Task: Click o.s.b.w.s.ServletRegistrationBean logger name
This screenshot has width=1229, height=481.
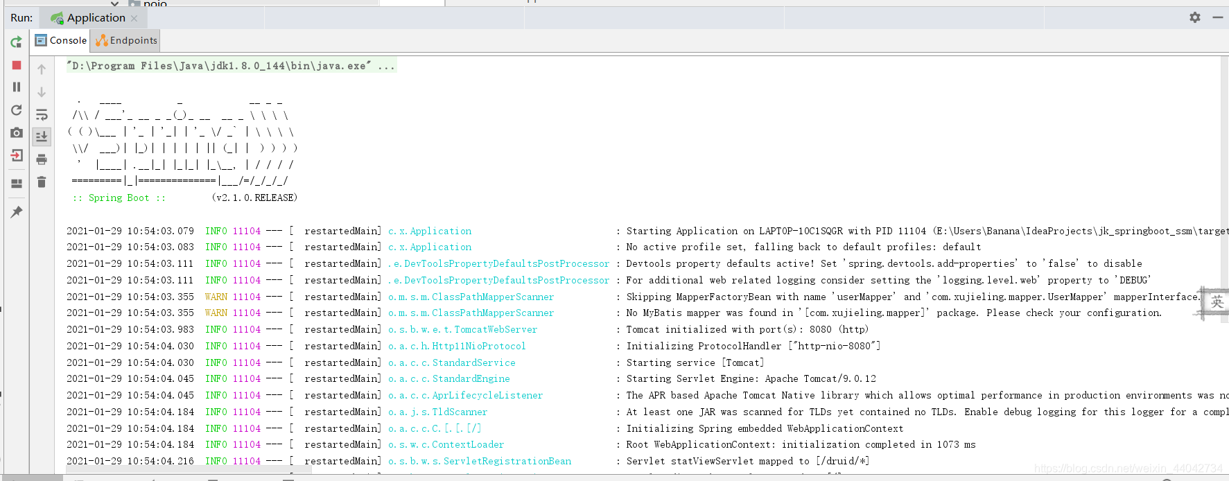Action: point(480,461)
